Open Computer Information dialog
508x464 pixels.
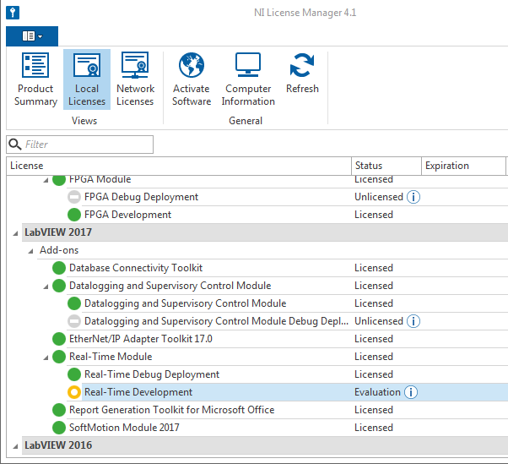[248, 79]
